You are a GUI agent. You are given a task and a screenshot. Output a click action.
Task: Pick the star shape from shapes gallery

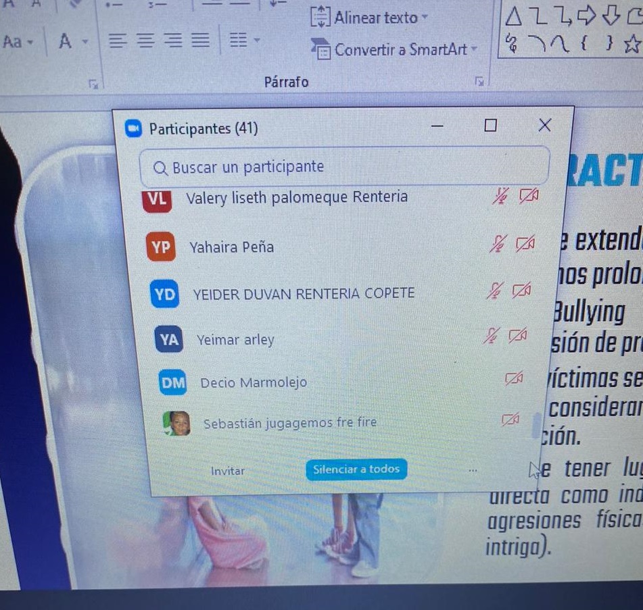point(632,46)
